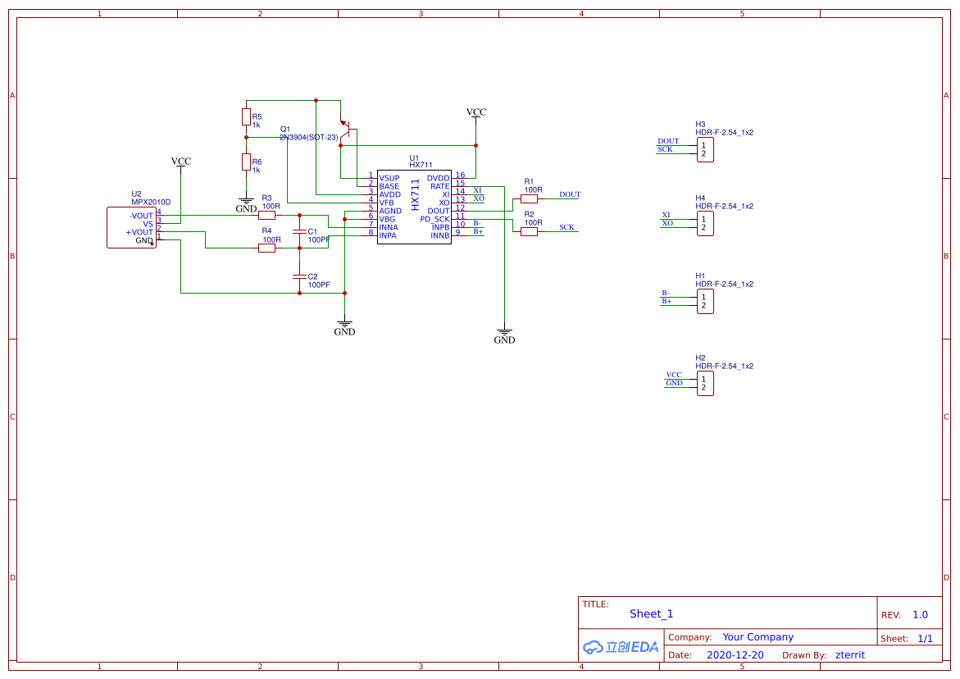
Task: Select the R4 100R resistor symbol
Action: click(267, 248)
